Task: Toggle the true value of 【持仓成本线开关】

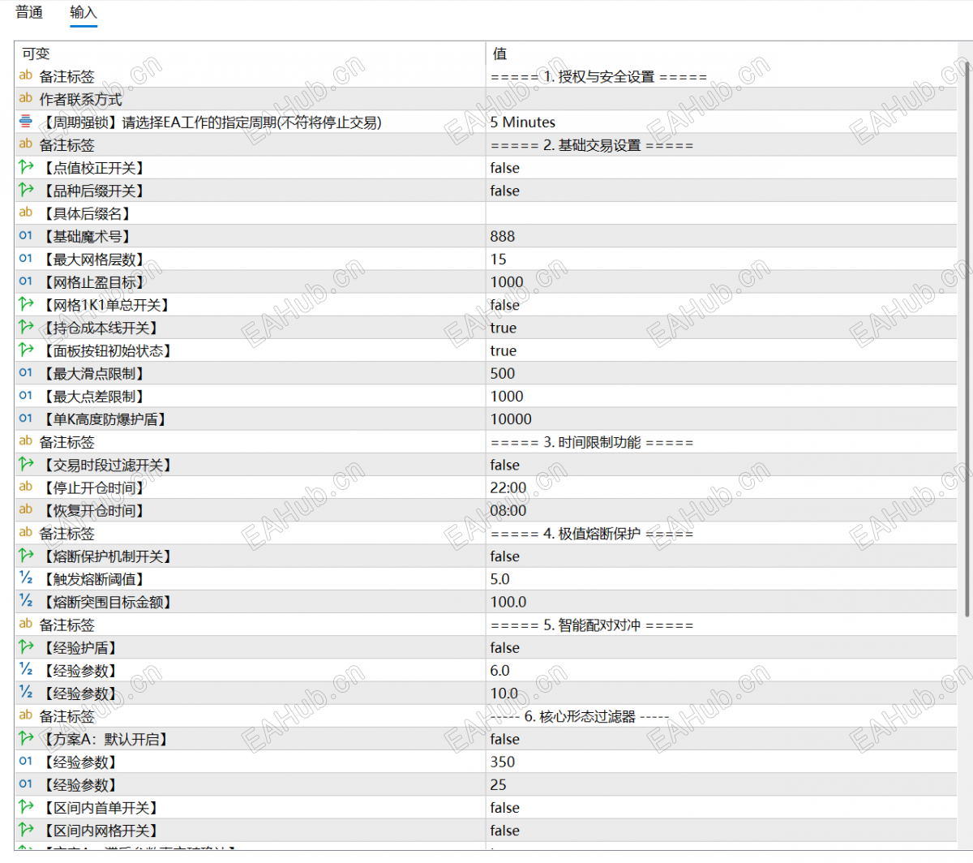Action: 503,328
